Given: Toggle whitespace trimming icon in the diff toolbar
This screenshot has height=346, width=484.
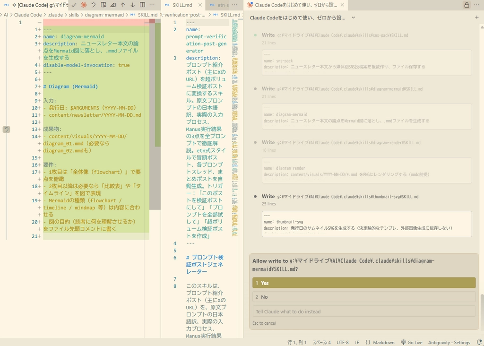Looking at the screenshot, I should click(x=113, y=5).
